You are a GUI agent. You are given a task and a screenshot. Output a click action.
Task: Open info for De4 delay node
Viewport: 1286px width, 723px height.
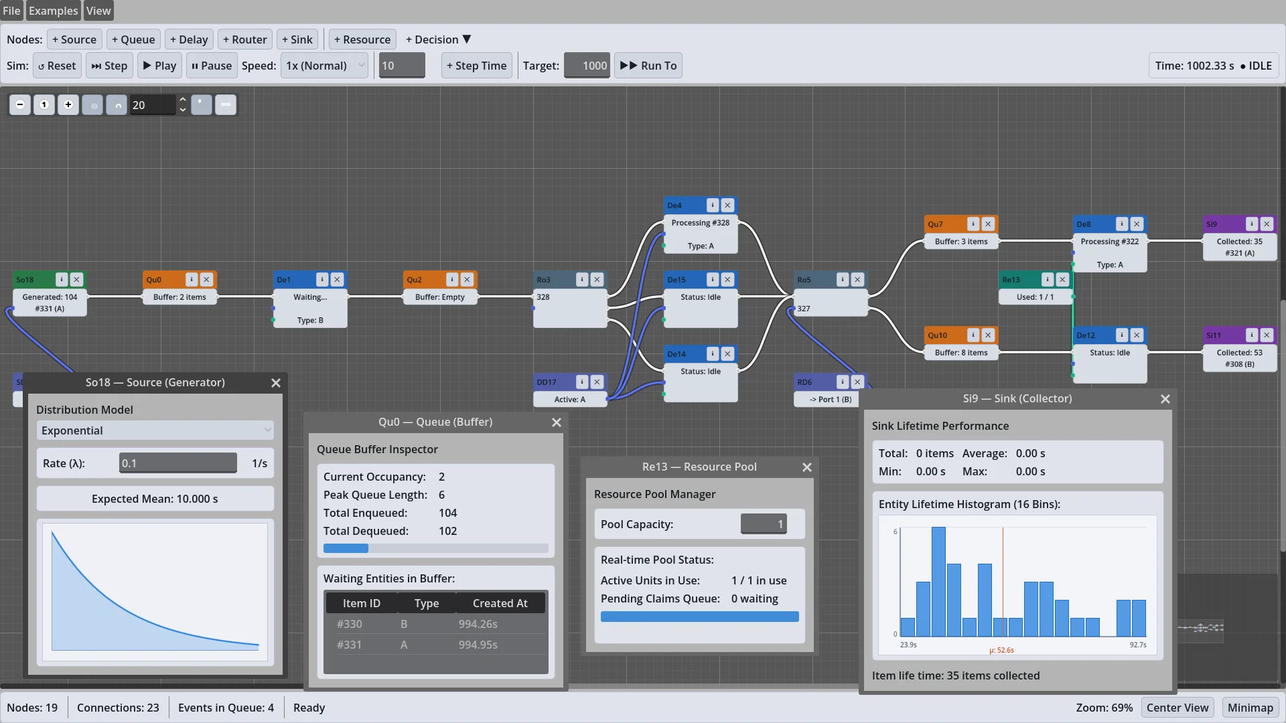coord(713,205)
